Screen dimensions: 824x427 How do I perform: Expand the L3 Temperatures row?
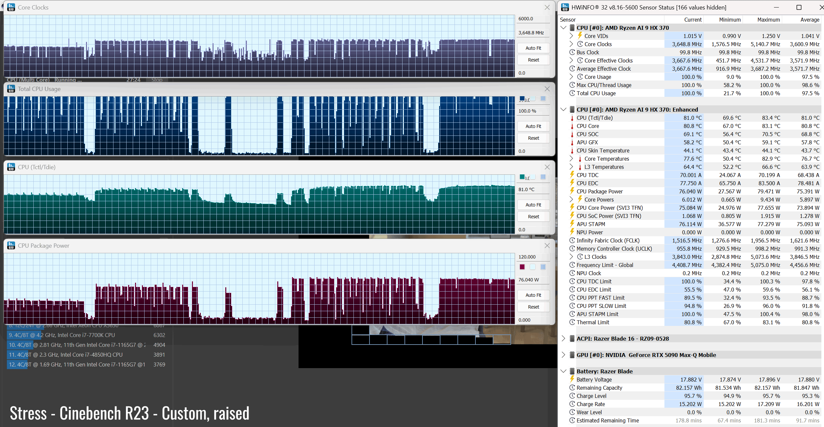571,167
